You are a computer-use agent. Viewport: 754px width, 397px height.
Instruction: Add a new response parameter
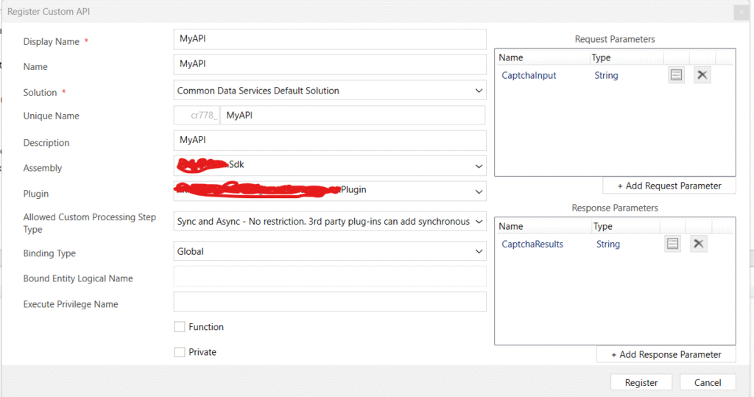666,354
